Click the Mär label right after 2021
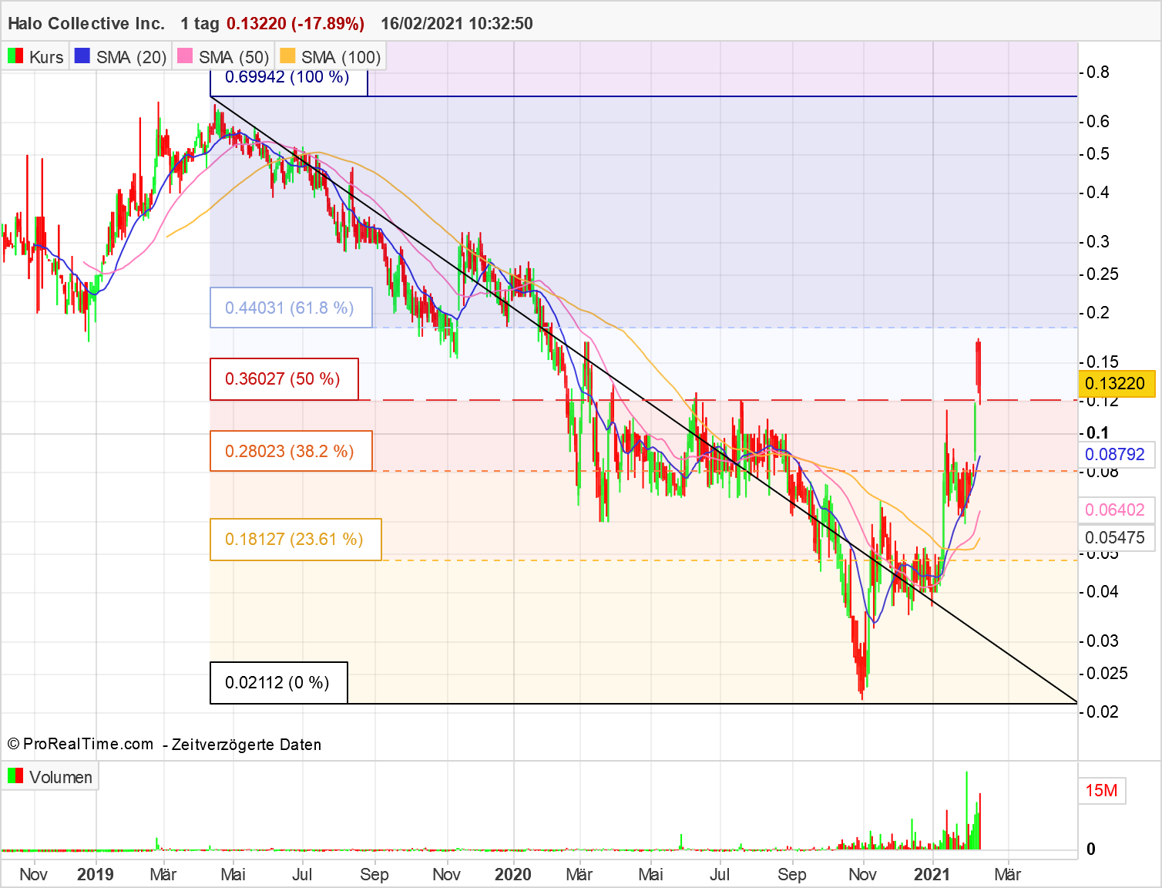This screenshot has height=888, width=1162. [x=1008, y=874]
